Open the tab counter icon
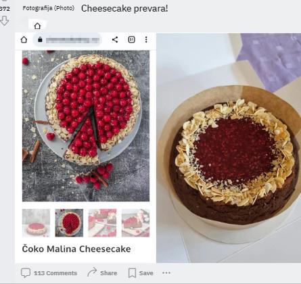 coord(131,40)
